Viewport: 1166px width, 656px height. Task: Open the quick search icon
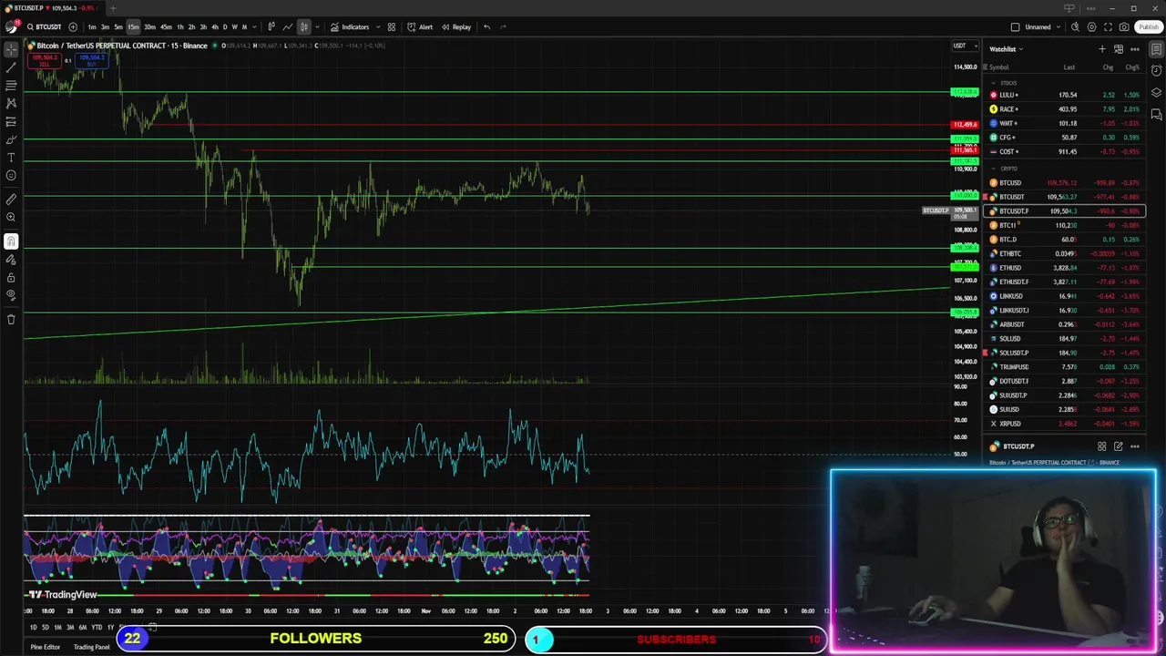pyautogui.click(x=1076, y=27)
